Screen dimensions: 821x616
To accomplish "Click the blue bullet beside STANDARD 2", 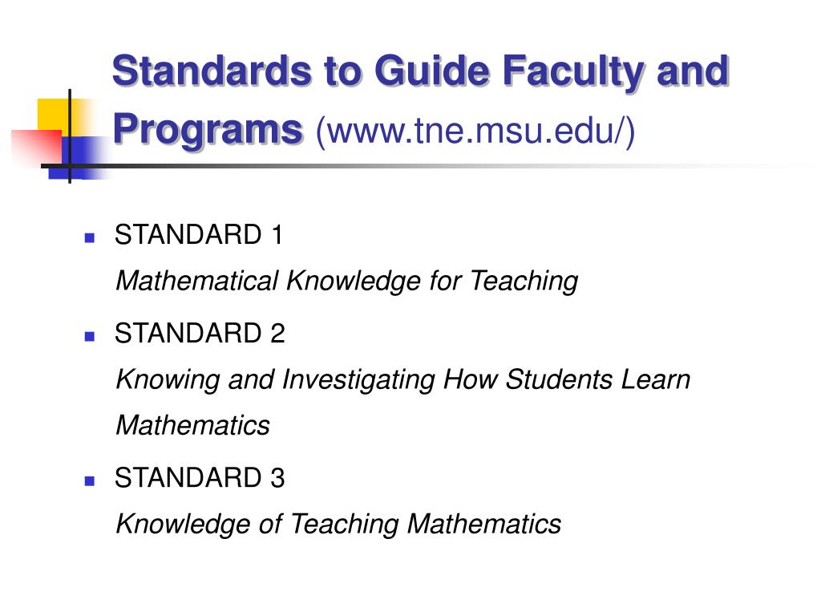I will click(x=90, y=336).
